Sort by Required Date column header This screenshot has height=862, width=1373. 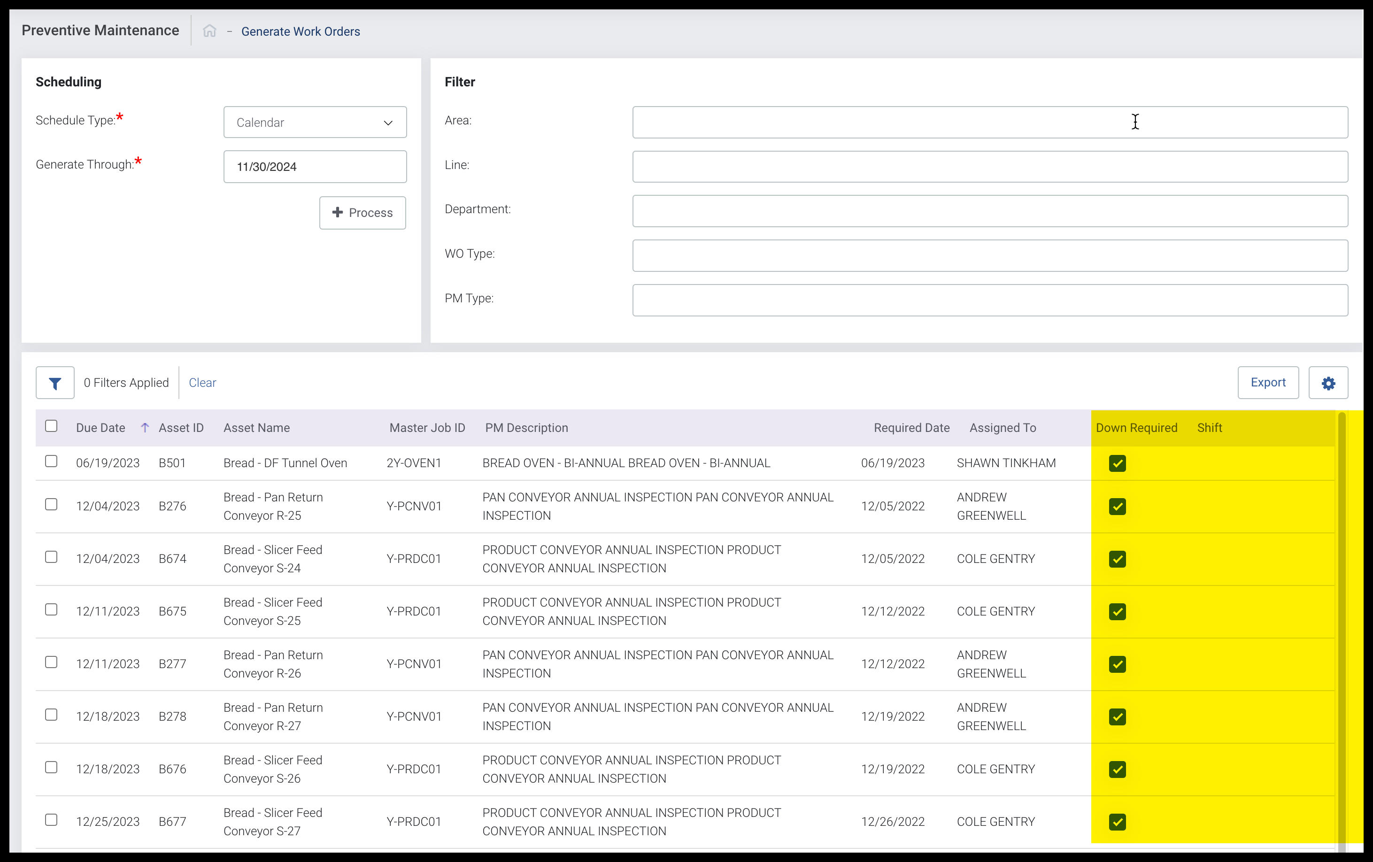pyautogui.click(x=911, y=428)
